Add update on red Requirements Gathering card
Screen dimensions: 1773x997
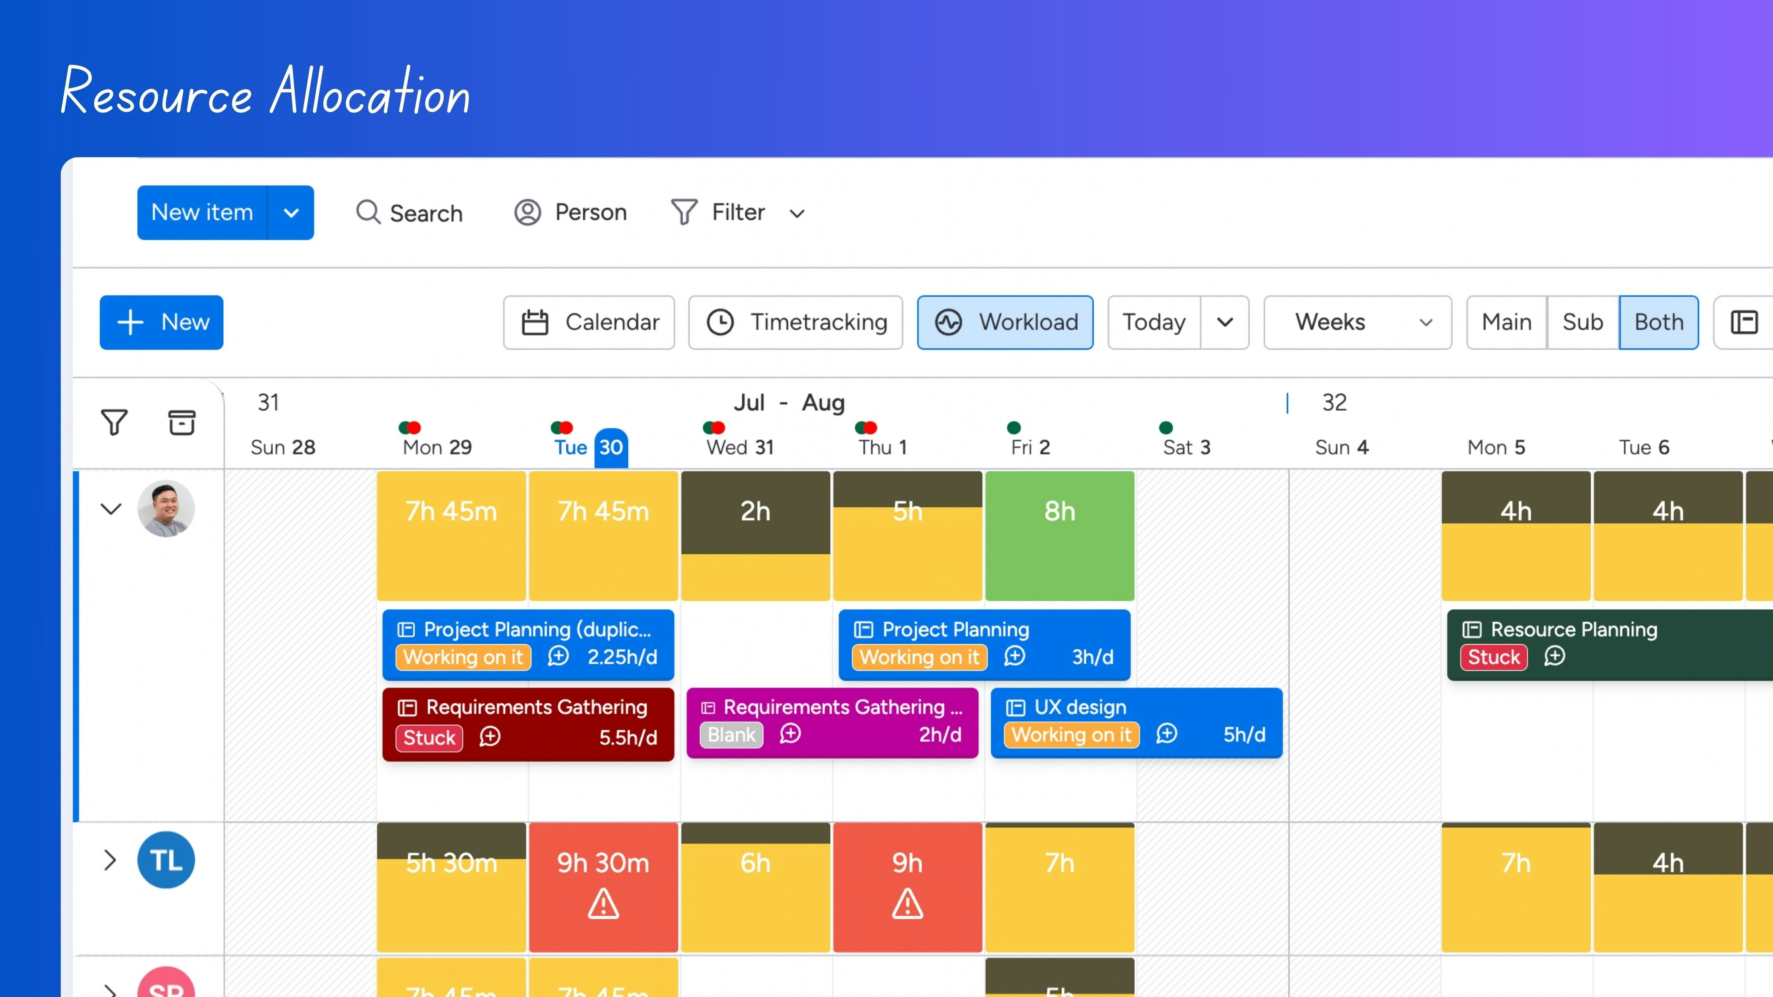coord(490,737)
